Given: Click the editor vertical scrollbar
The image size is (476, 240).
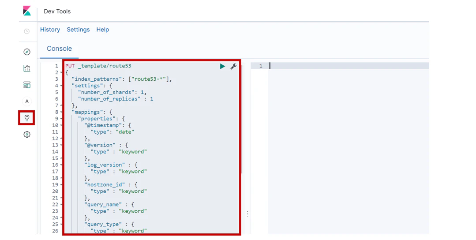Looking at the screenshot, I should pos(242,118).
